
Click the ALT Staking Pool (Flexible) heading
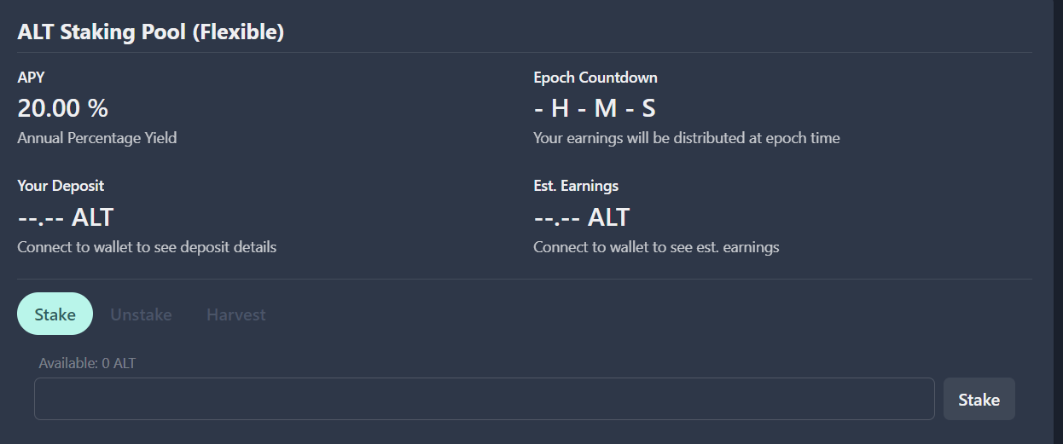click(x=151, y=32)
